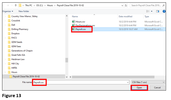
Task: Click the Cancel button
Action: pyautogui.click(x=157, y=88)
